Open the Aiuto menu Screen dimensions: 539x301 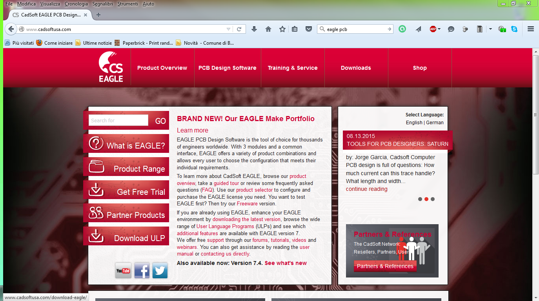pos(148,4)
